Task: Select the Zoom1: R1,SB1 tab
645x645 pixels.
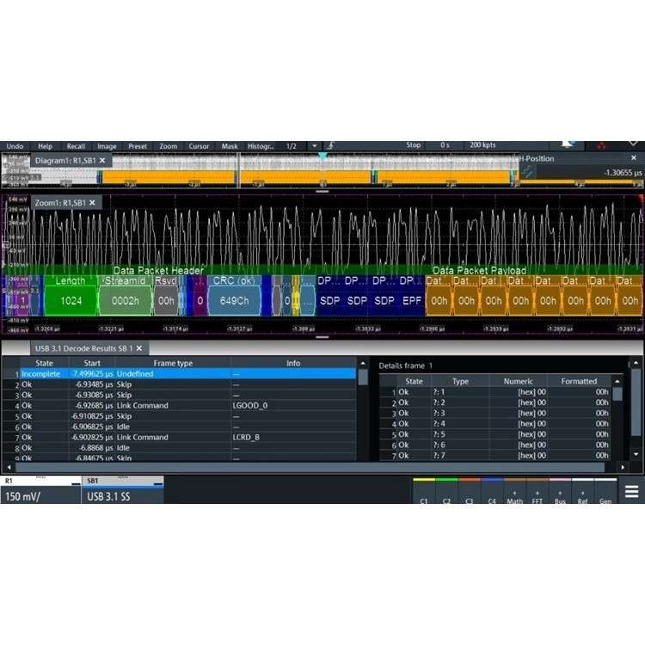Action: point(60,203)
